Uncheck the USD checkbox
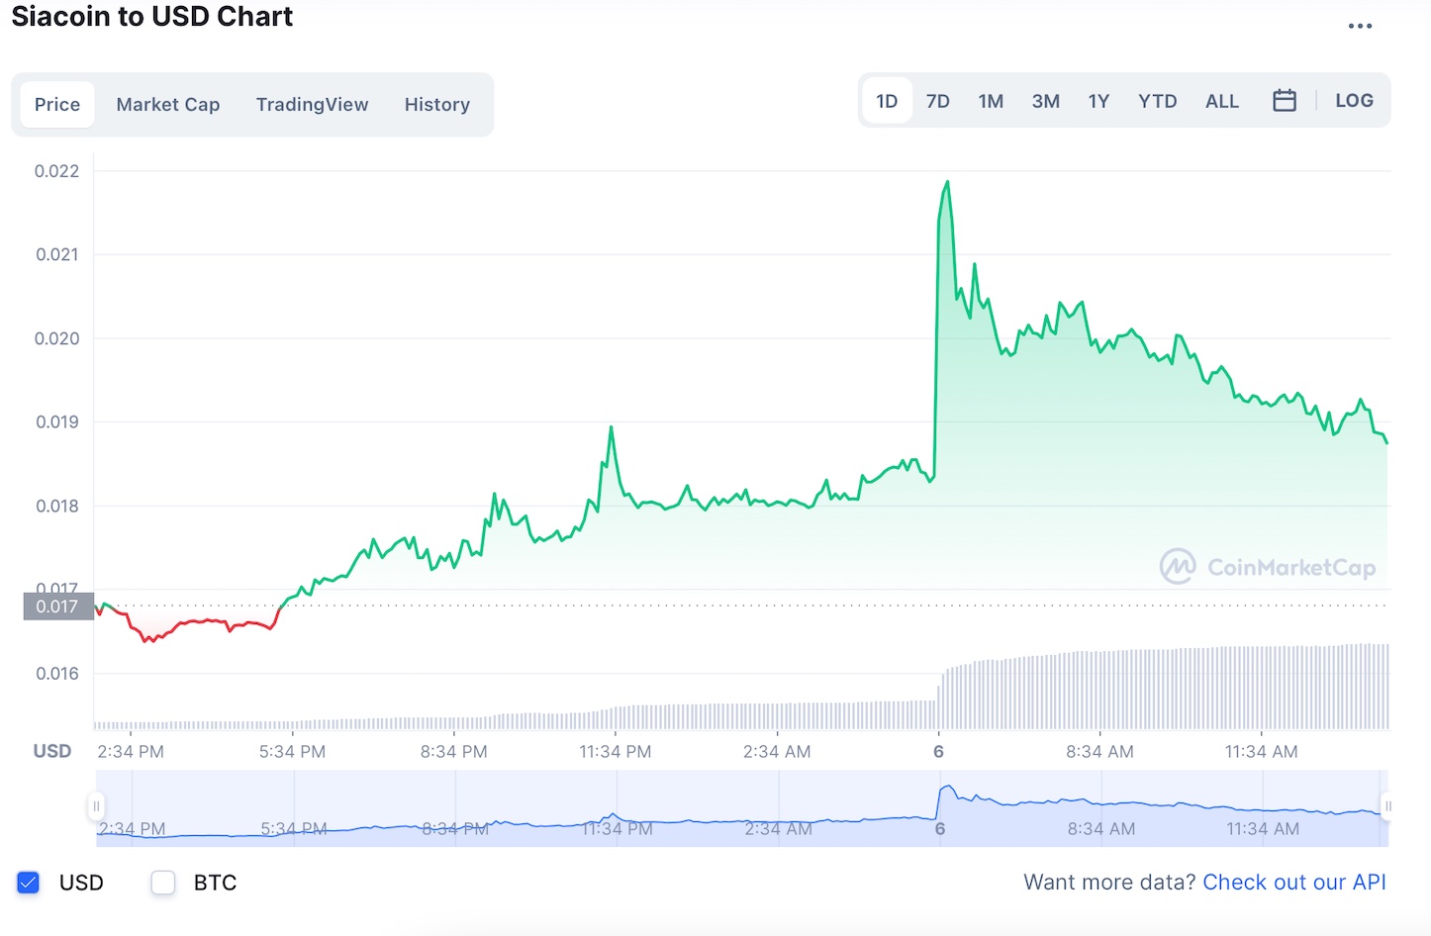Screen dimensions: 1431x936 click(x=28, y=882)
